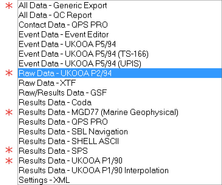Pick Results Data - SPS entry
The height and width of the screenshot is (185, 222).
(x=53, y=151)
